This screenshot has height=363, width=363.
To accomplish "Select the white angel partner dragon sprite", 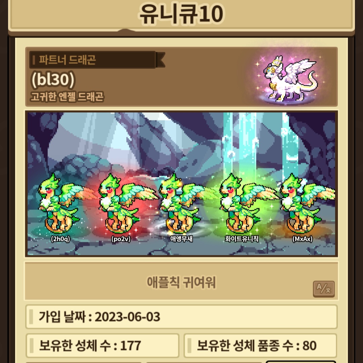I will tap(289, 79).
